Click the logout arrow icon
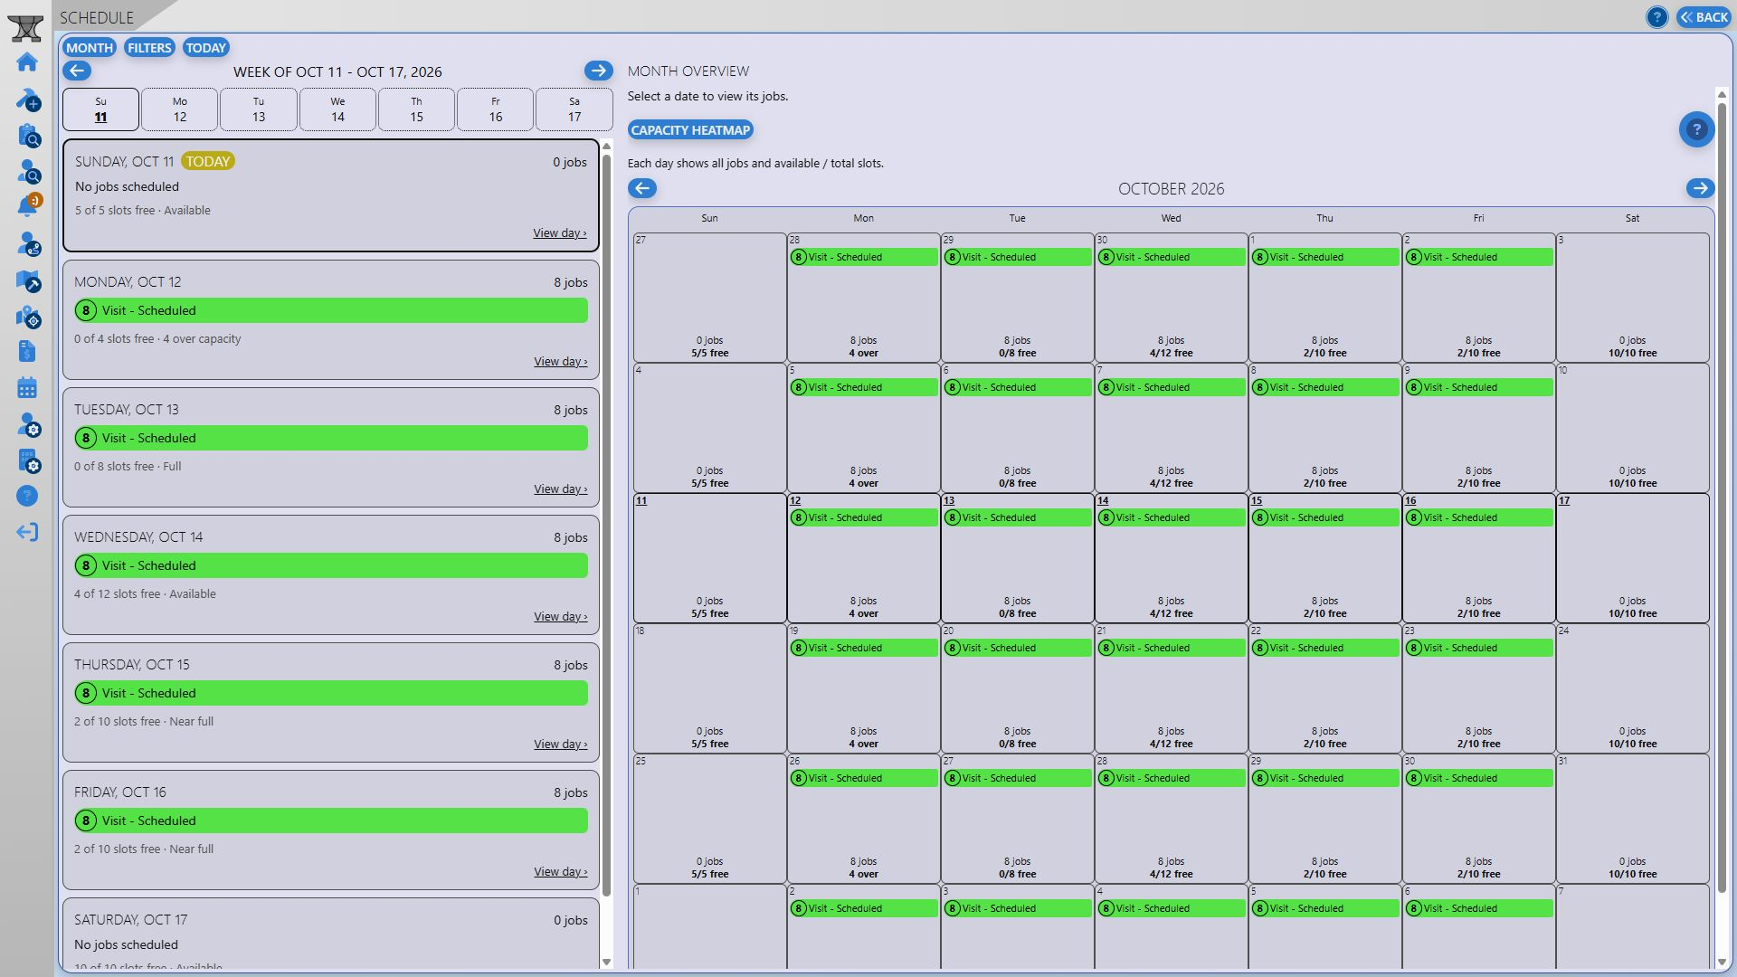 27,532
